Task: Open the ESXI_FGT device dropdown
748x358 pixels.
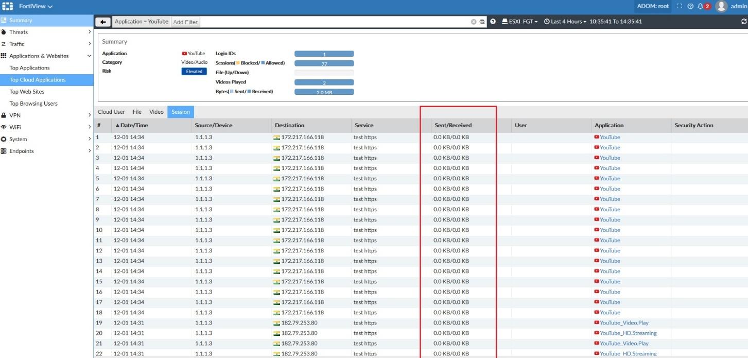Action: point(519,22)
